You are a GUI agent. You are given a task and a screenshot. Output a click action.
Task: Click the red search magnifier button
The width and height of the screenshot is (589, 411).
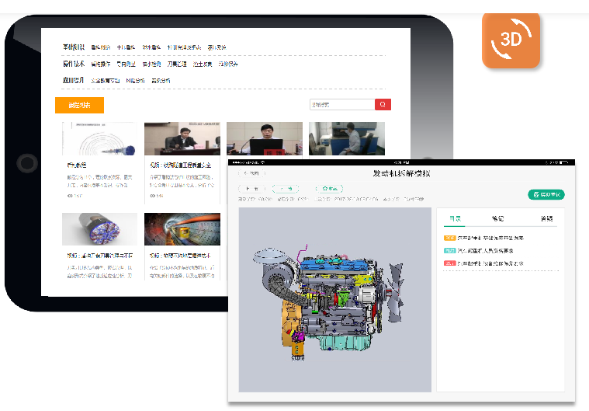tap(383, 104)
